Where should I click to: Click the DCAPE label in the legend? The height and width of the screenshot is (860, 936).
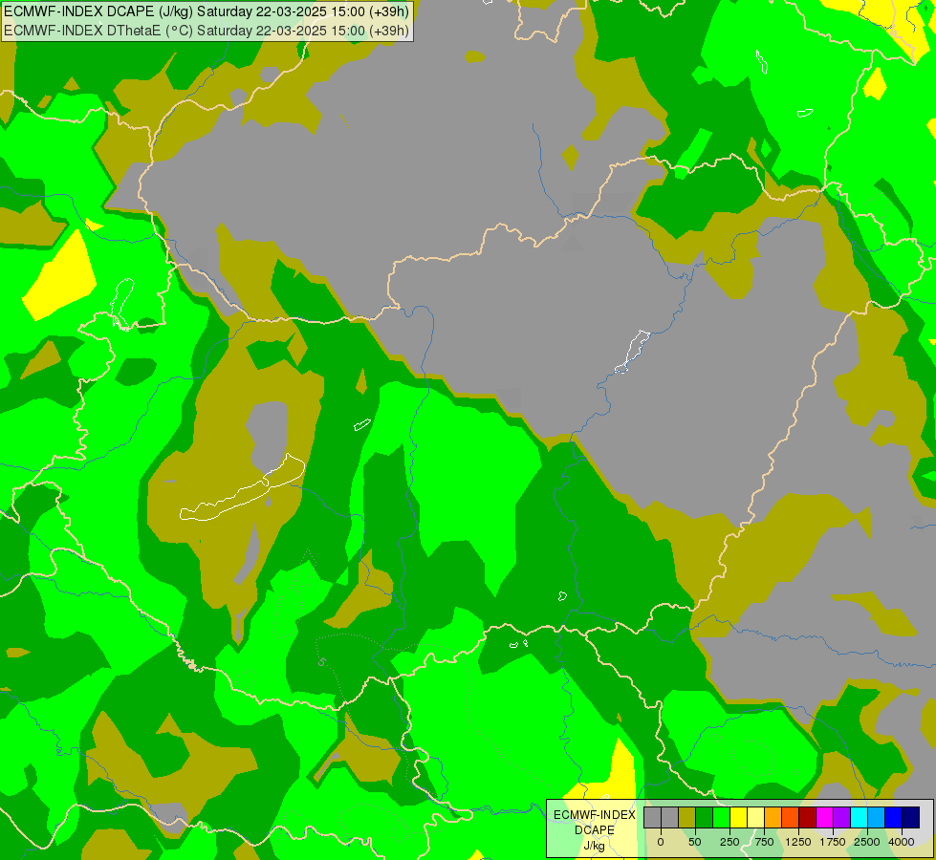(x=595, y=830)
